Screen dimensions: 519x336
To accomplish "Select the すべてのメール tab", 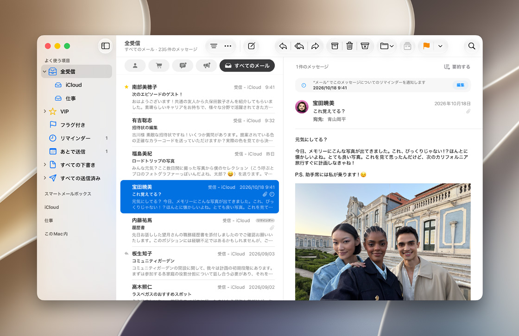I will pyautogui.click(x=247, y=65).
